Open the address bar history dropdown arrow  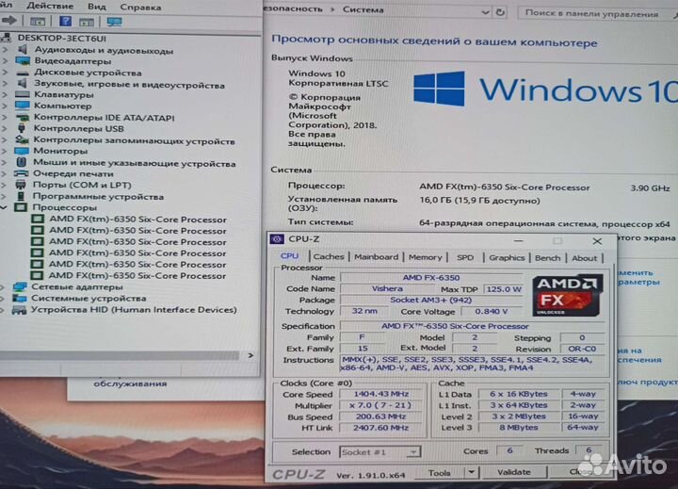pyautogui.click(x=486, y=12)
